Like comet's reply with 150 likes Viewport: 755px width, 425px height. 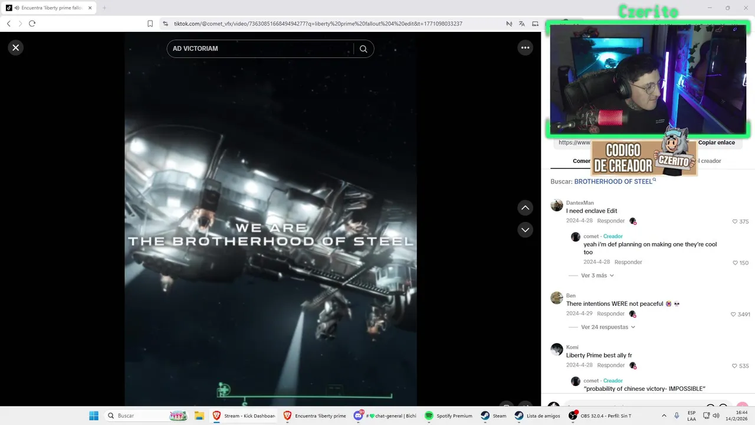(740, 263)
